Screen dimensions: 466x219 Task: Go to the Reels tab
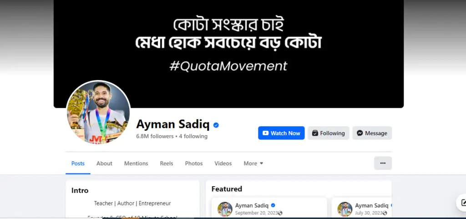click(167, 163)
